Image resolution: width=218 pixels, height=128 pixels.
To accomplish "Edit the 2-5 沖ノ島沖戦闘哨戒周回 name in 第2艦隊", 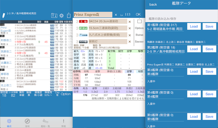I will coord(166,51).
